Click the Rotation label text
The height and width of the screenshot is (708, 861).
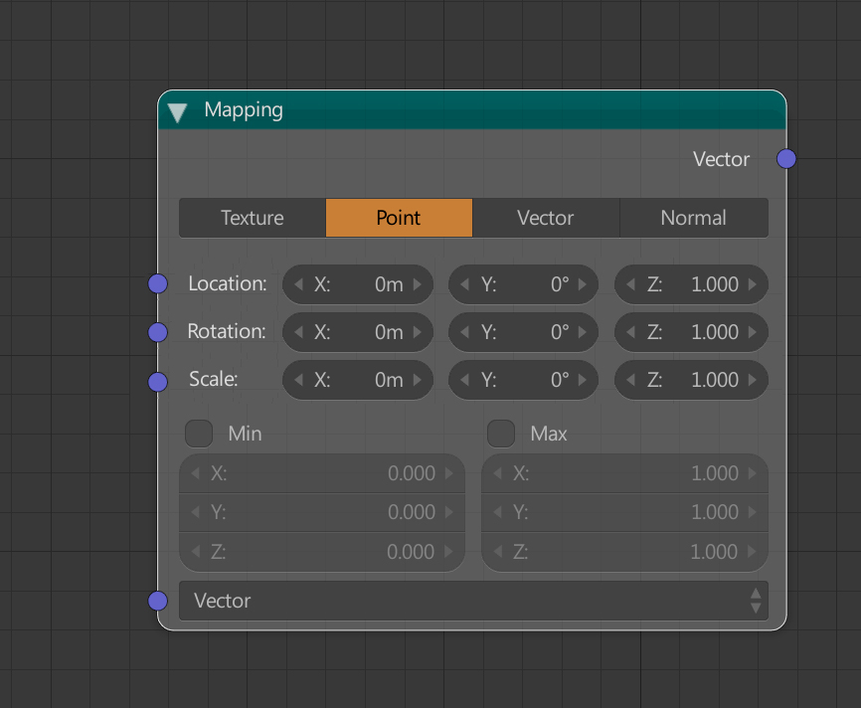click(227, 332)
